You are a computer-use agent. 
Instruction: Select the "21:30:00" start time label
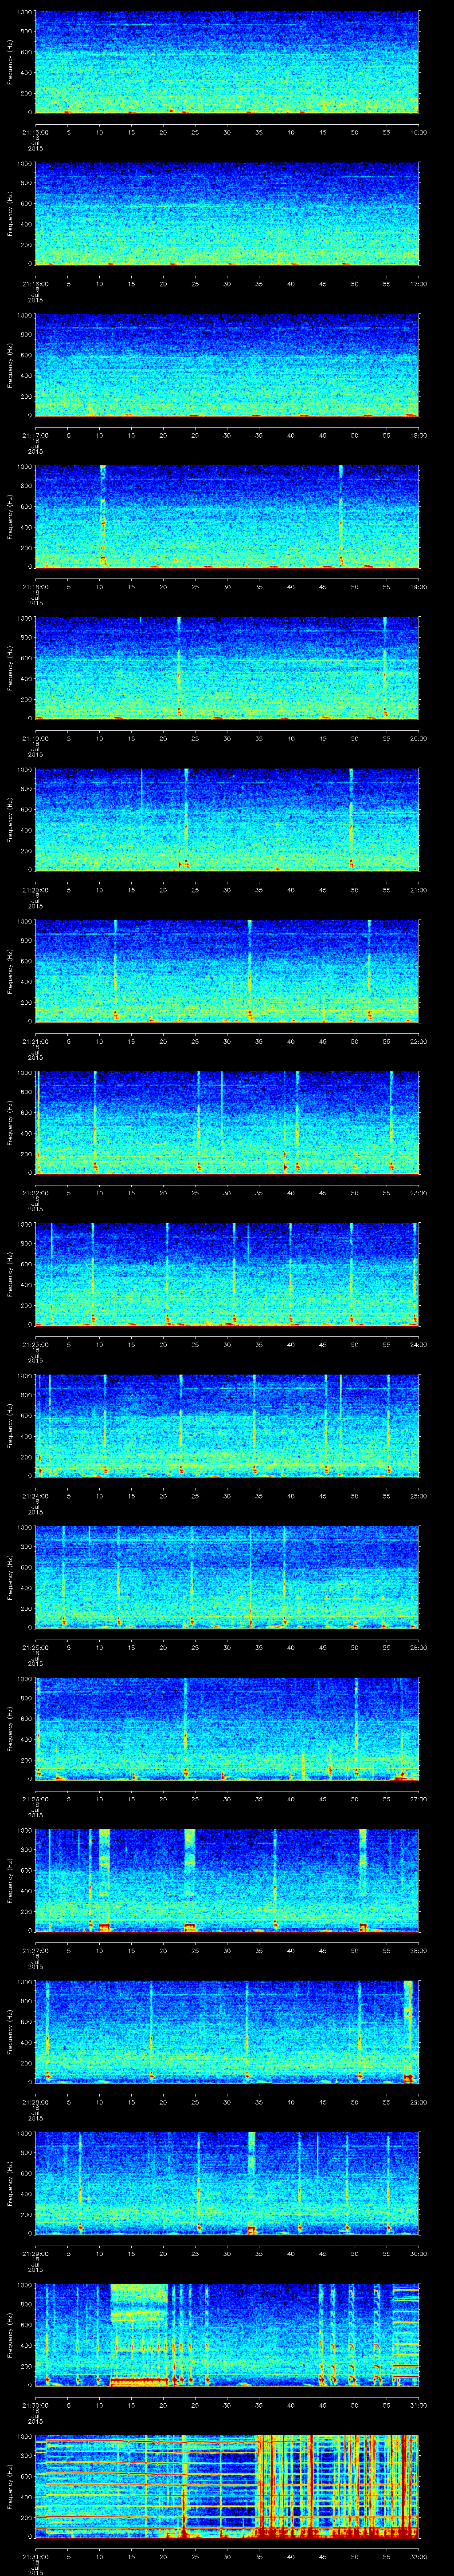click(x=35, y=2406)
